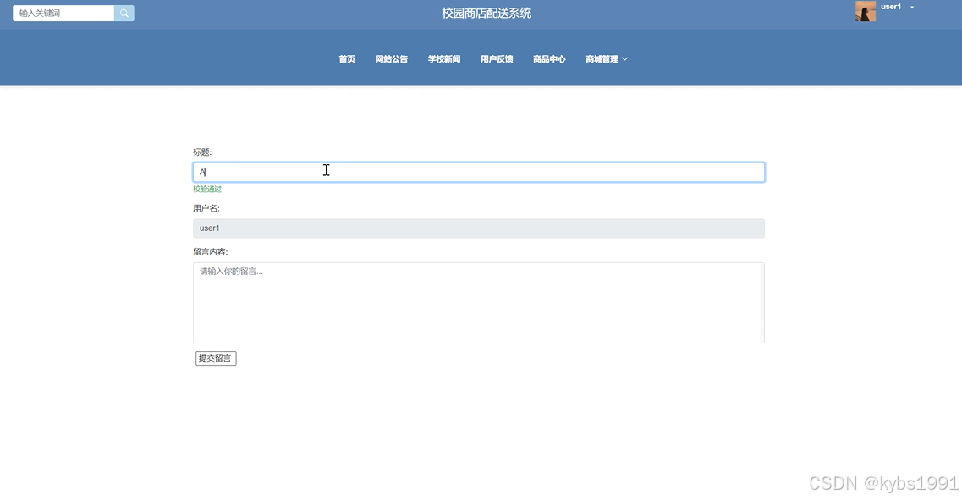Click the 标题: field label

point(202,152)
